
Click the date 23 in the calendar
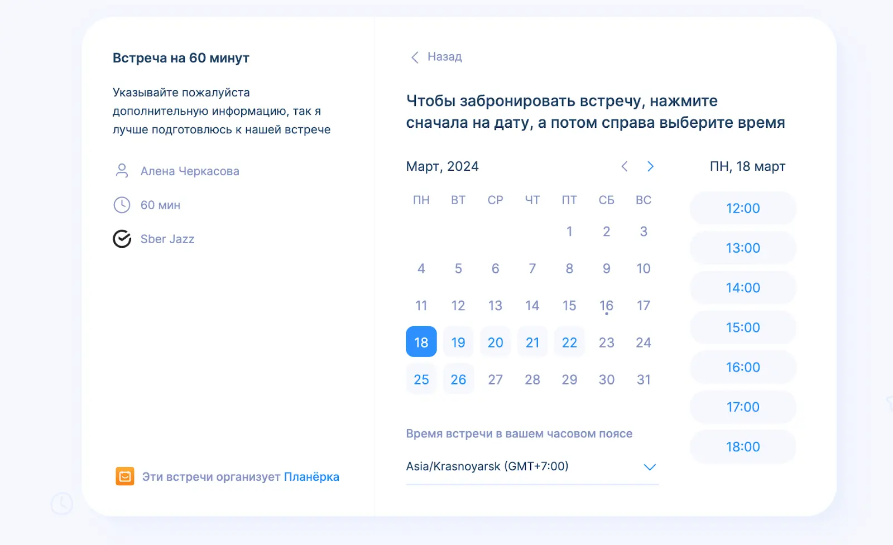pos(606,342)
